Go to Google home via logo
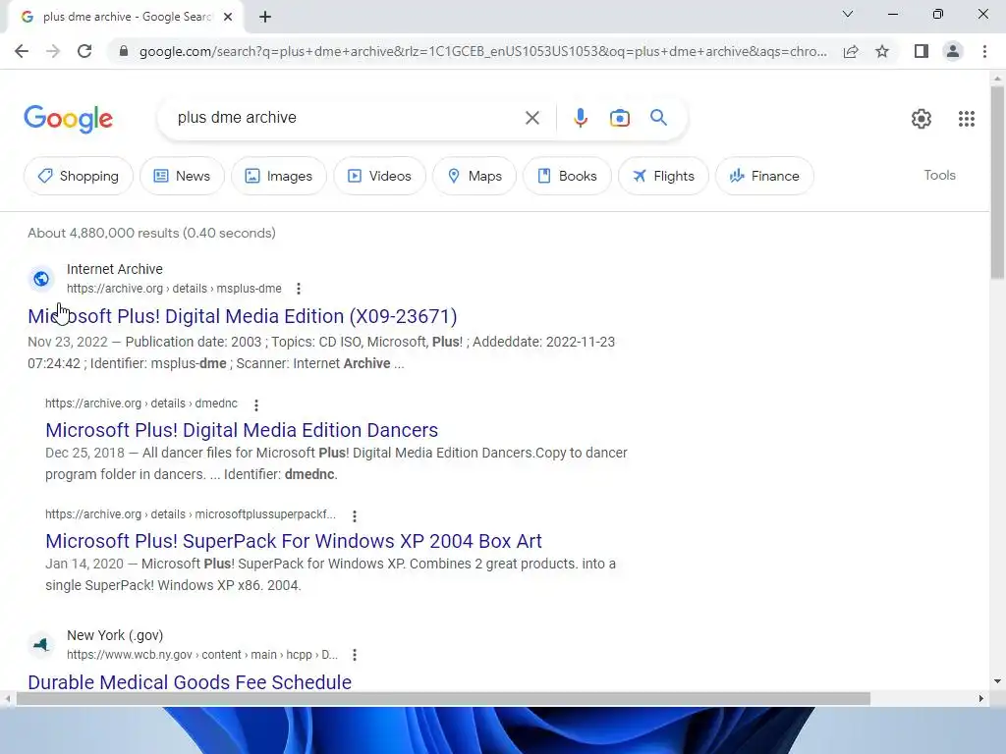This screenshot has height=754, width=1006. click(68, 119)
